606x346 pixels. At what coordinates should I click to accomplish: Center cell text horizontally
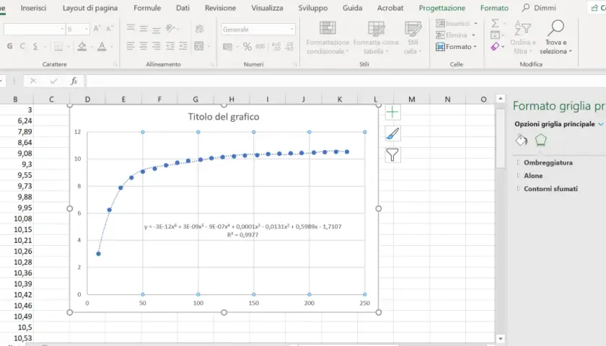144,46
